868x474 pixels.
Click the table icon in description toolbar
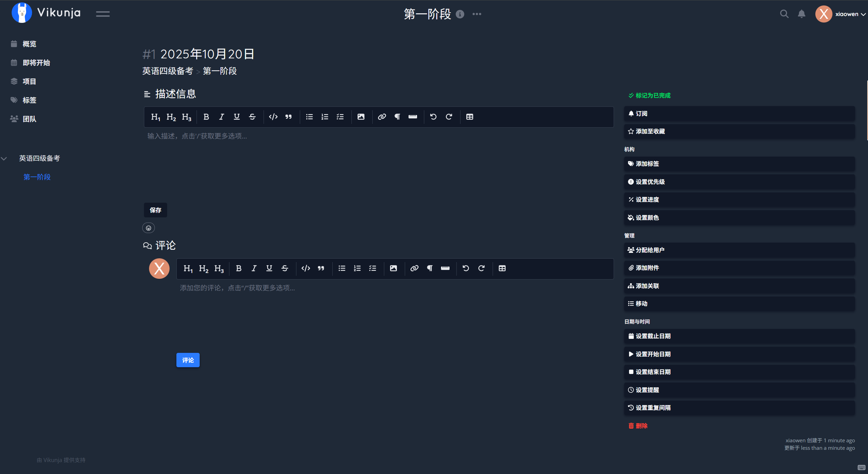[469, 117]
